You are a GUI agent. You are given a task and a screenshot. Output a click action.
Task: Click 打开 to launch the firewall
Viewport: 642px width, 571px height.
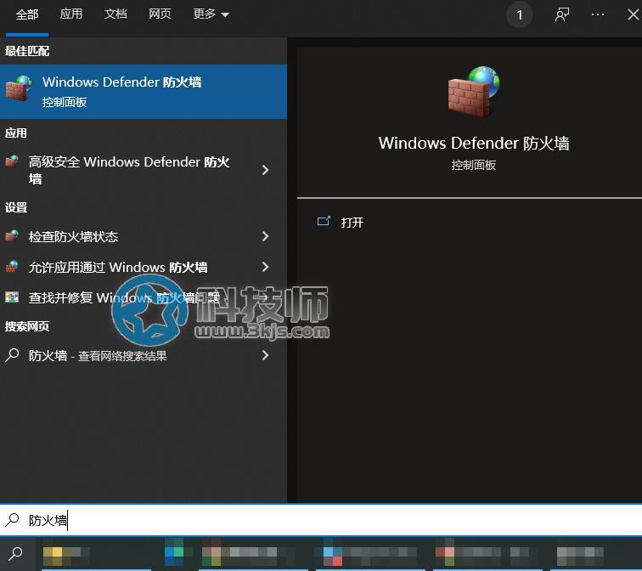coord(352,223)
